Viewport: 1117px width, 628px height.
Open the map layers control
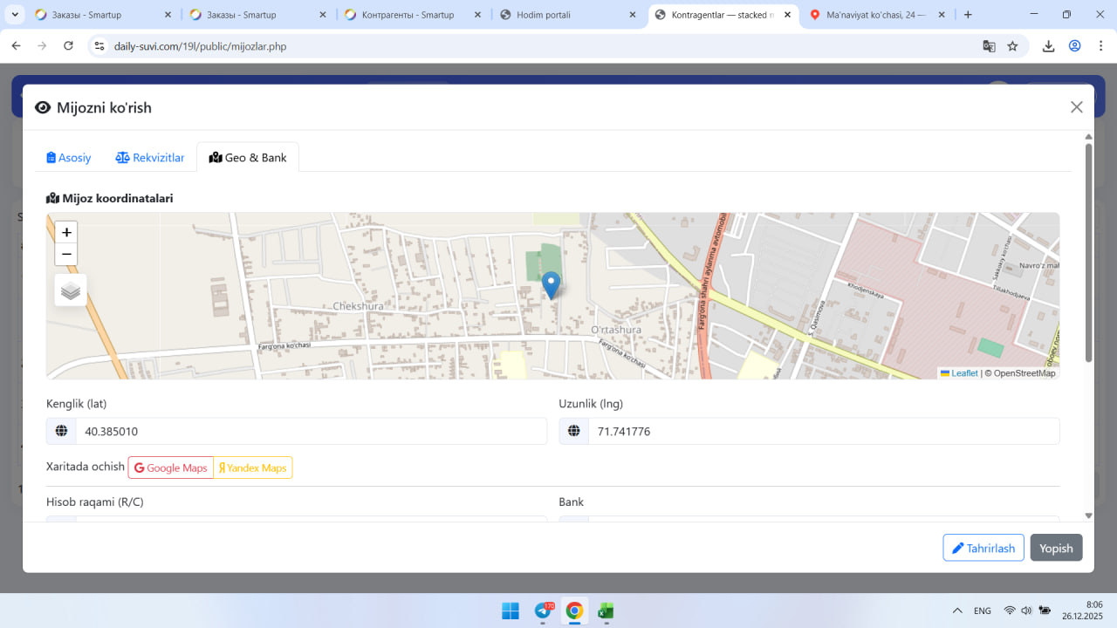(x=71, y=290)
